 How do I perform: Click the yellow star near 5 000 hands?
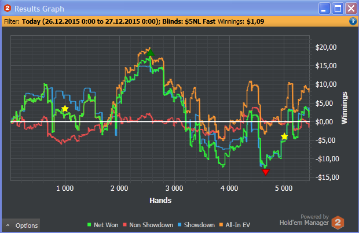284,136
